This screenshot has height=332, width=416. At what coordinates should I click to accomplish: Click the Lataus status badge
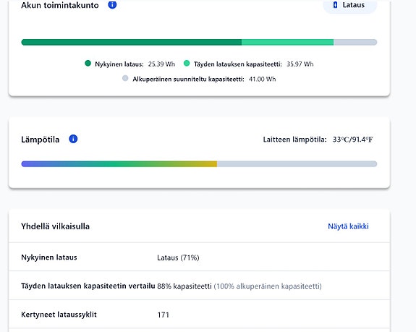point(349,5)
